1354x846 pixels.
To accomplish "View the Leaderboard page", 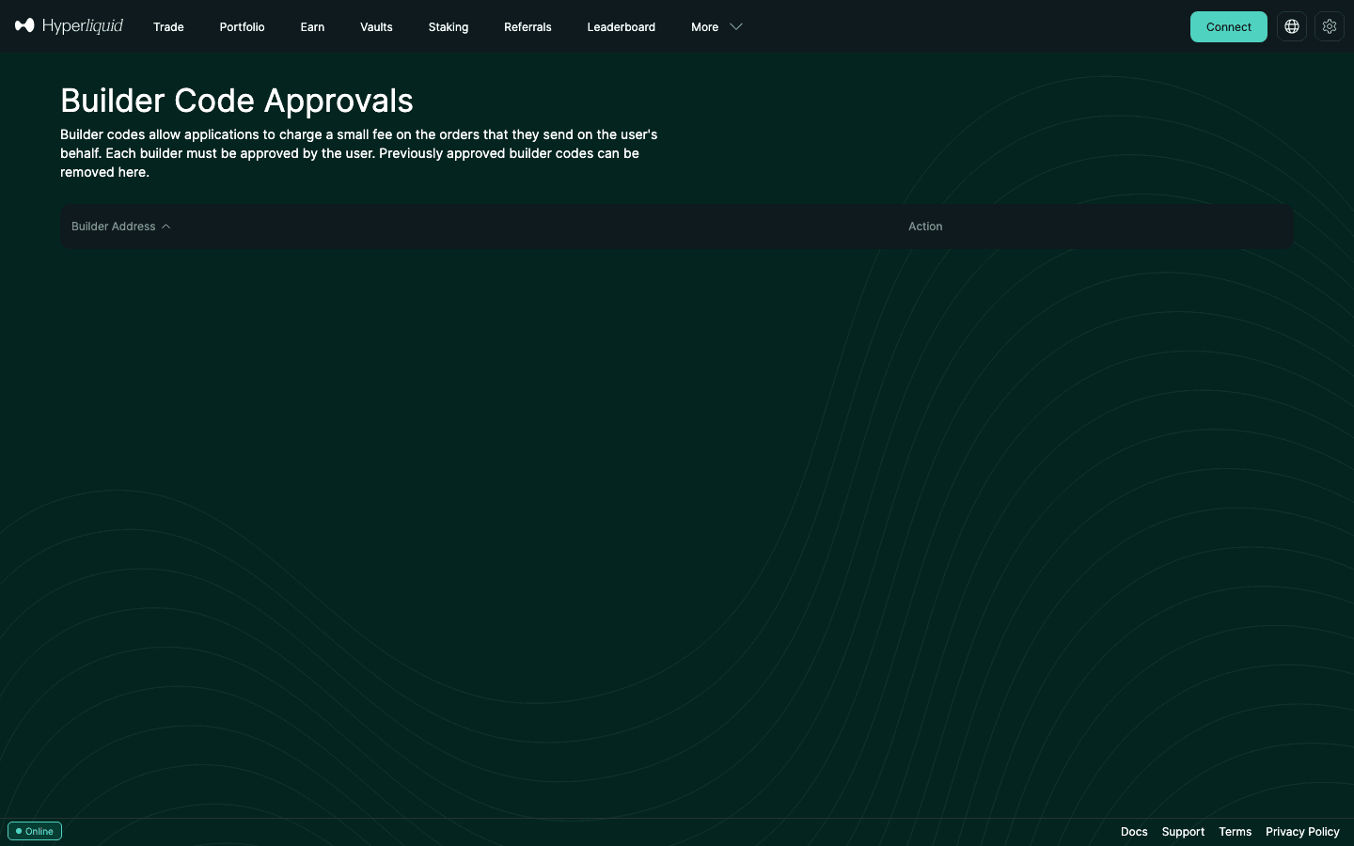I will (621, 27).
